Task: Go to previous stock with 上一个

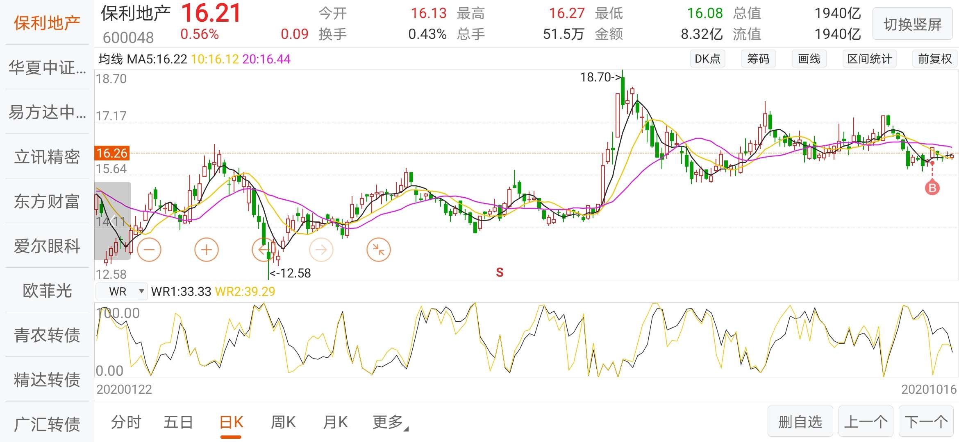Action: [x=866, y=421]
